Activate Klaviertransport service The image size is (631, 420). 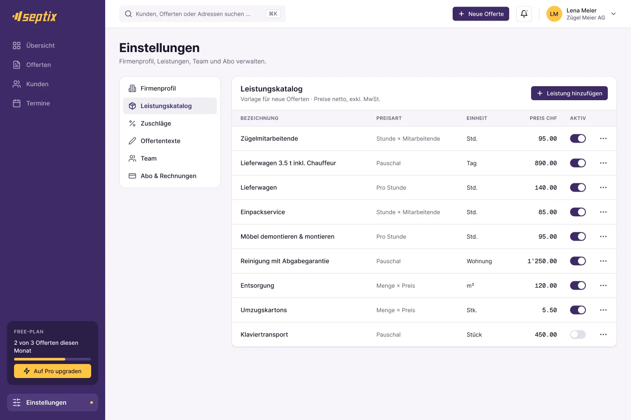point(578,335)
